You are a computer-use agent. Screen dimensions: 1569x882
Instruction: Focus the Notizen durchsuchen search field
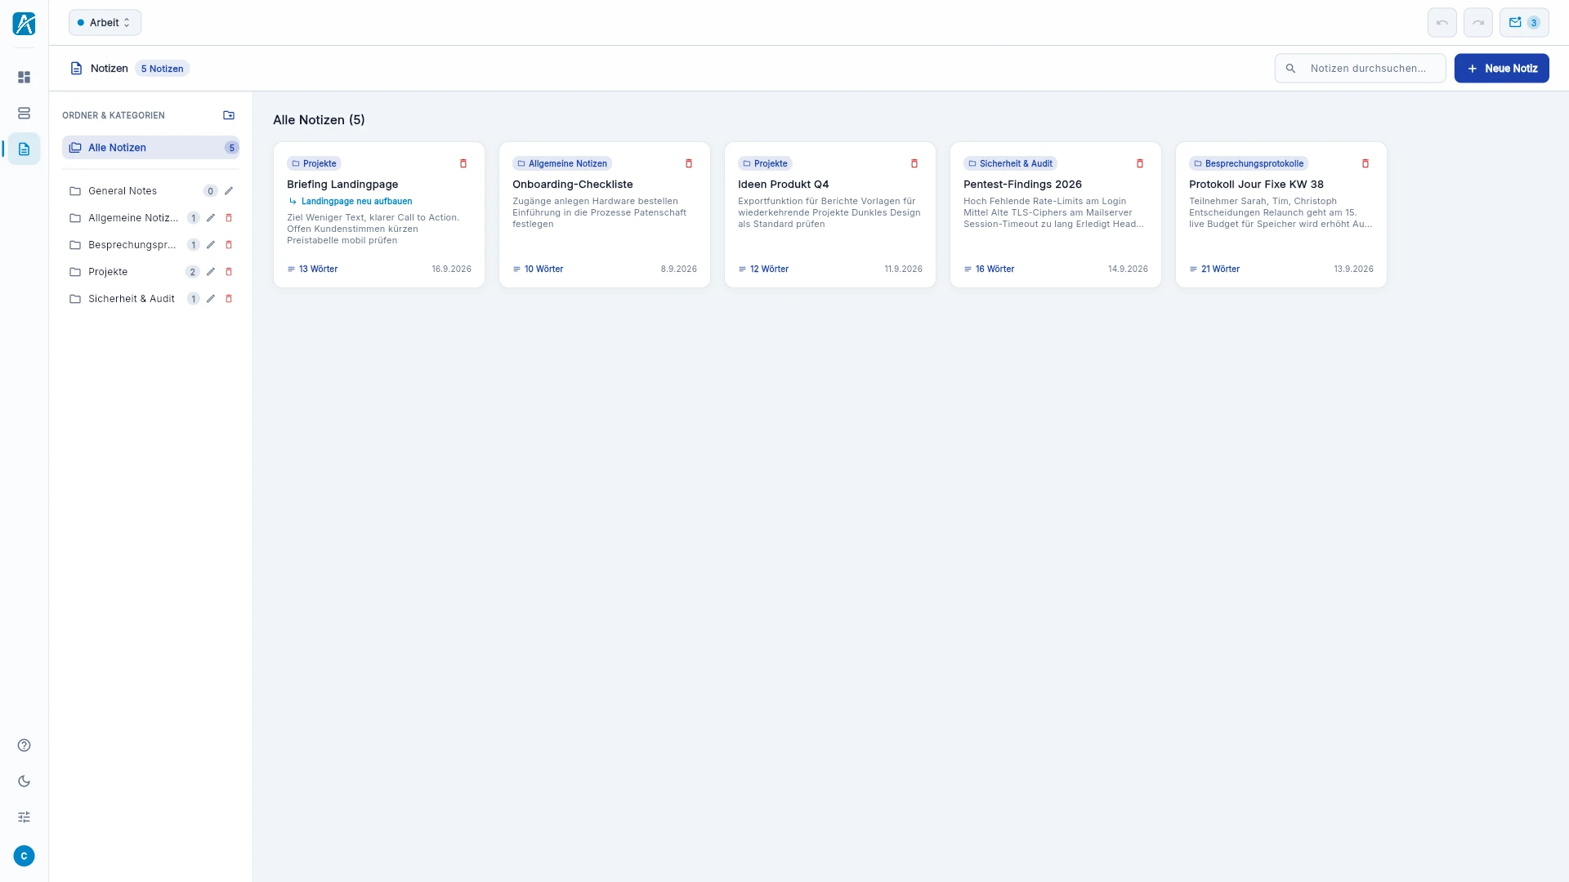[x=1360, y=69]
